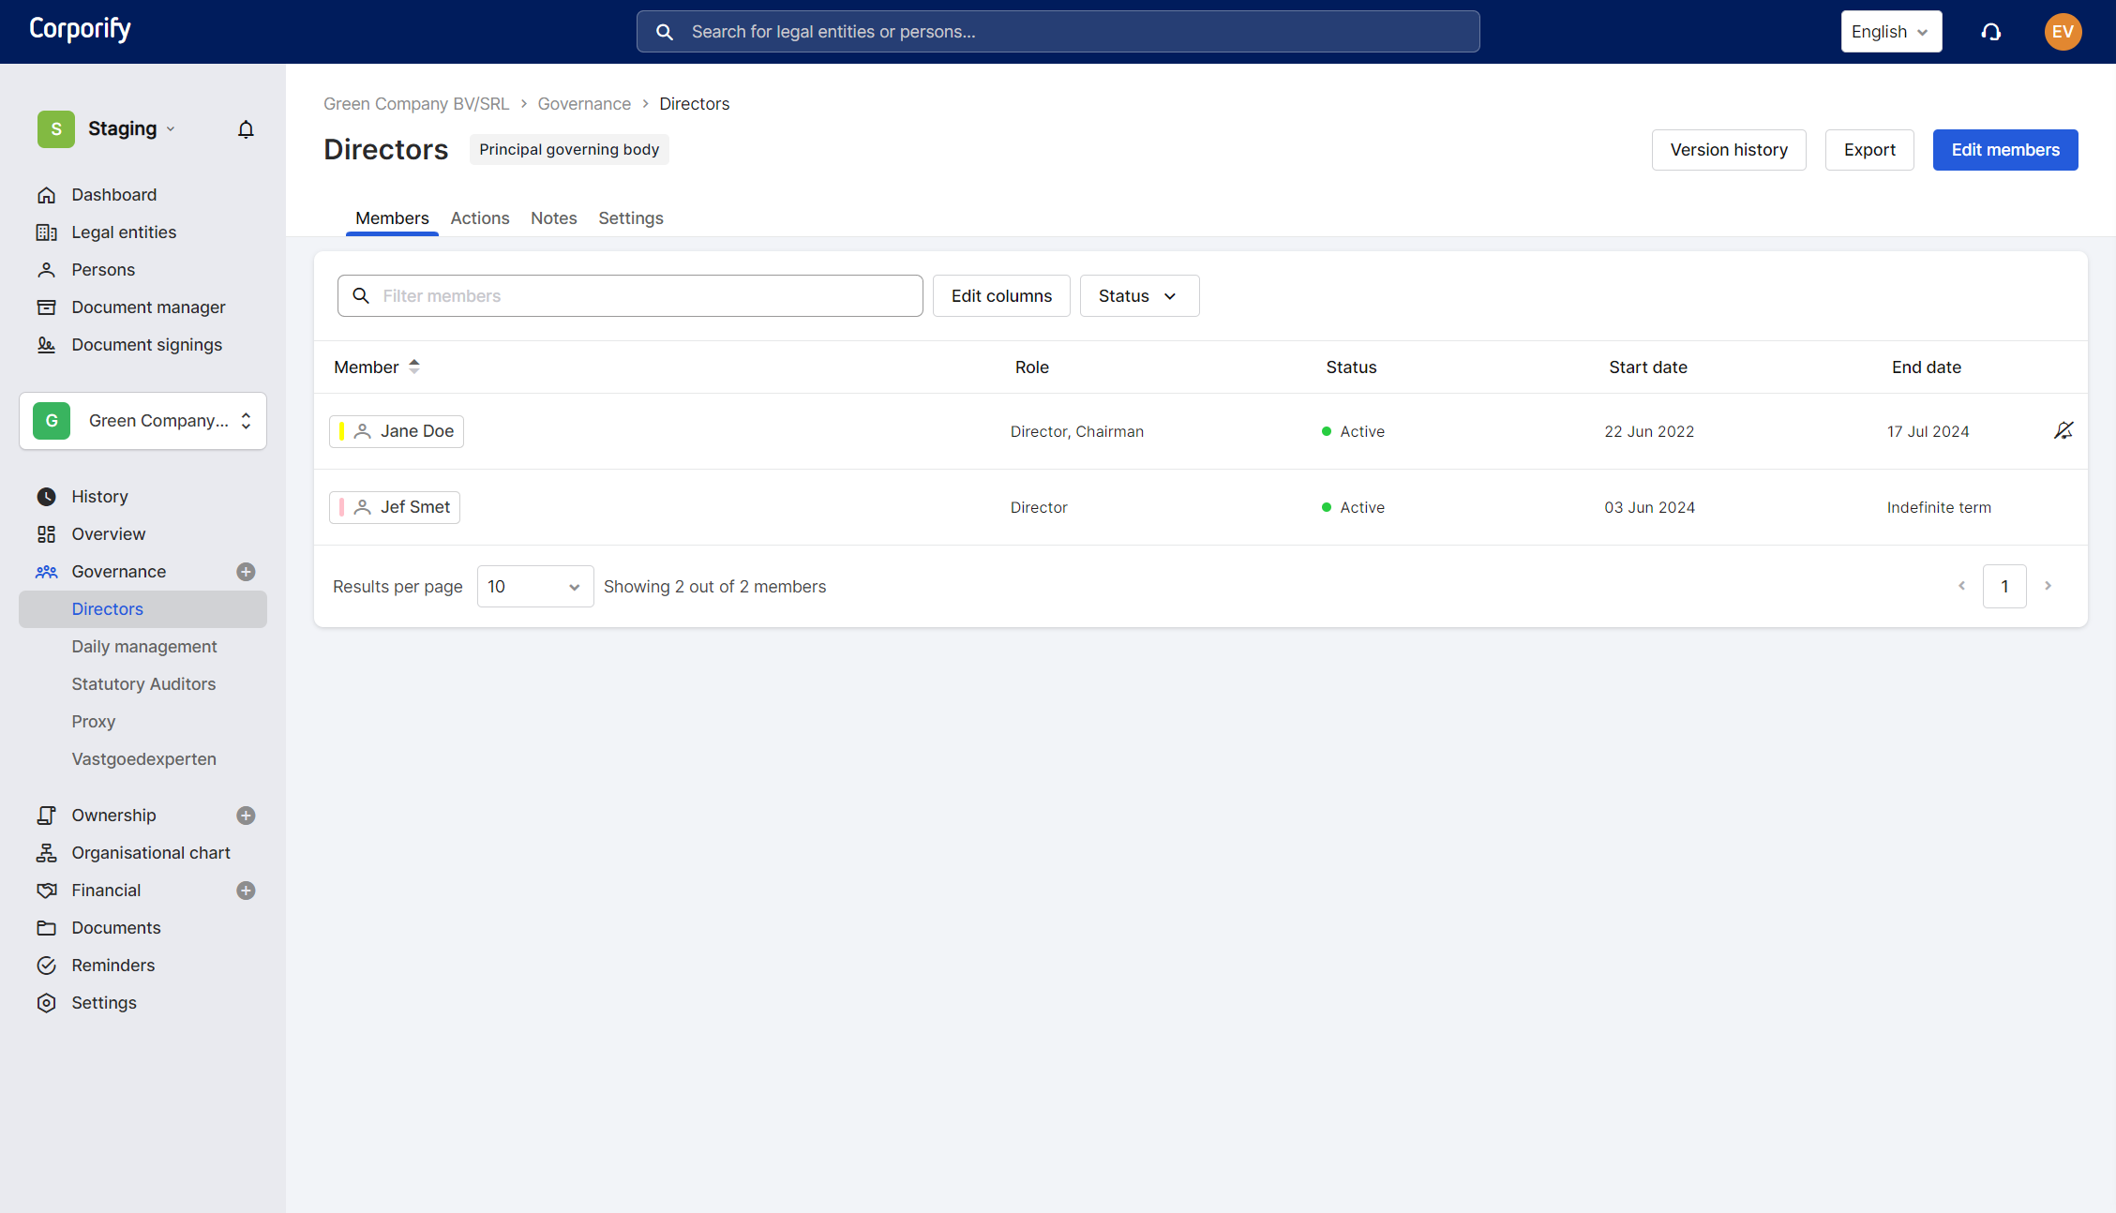Open the English language dropdown
The height and width of the screenshot is (1213, 2116).
[1890, 32]
